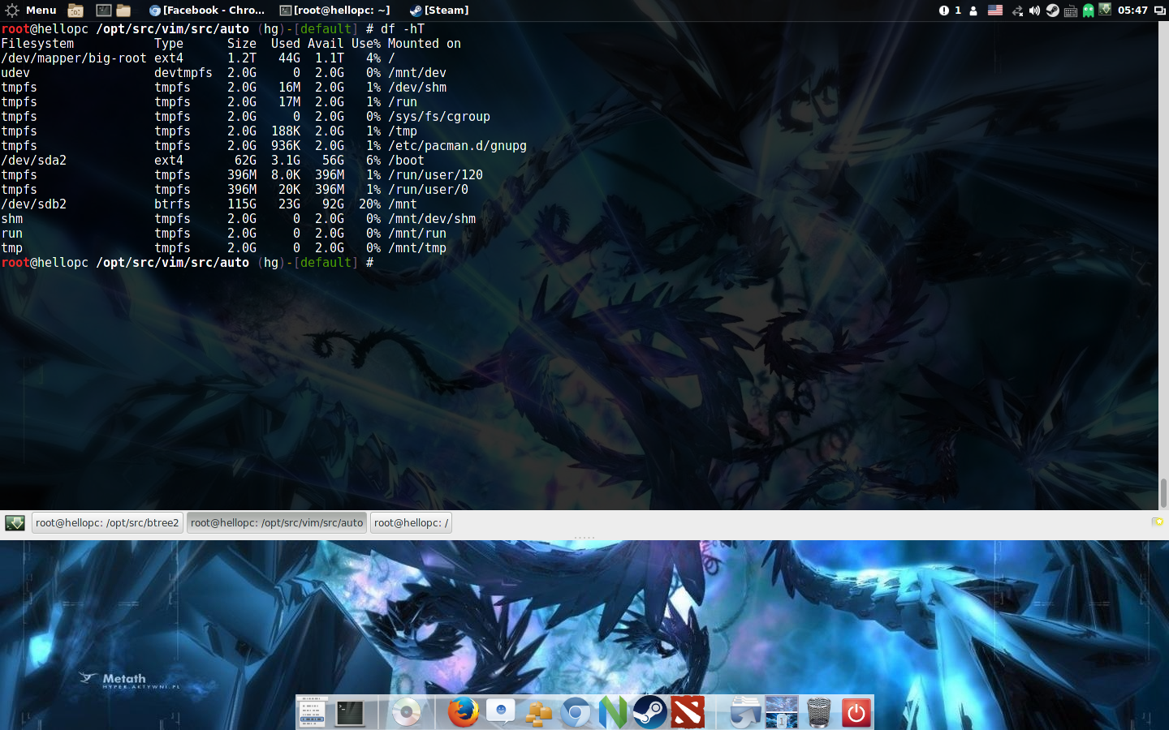The width and height of the screenshot is (1169, 730).
Task: Launch Chromium from the dock
Action: tap(576, 713)
